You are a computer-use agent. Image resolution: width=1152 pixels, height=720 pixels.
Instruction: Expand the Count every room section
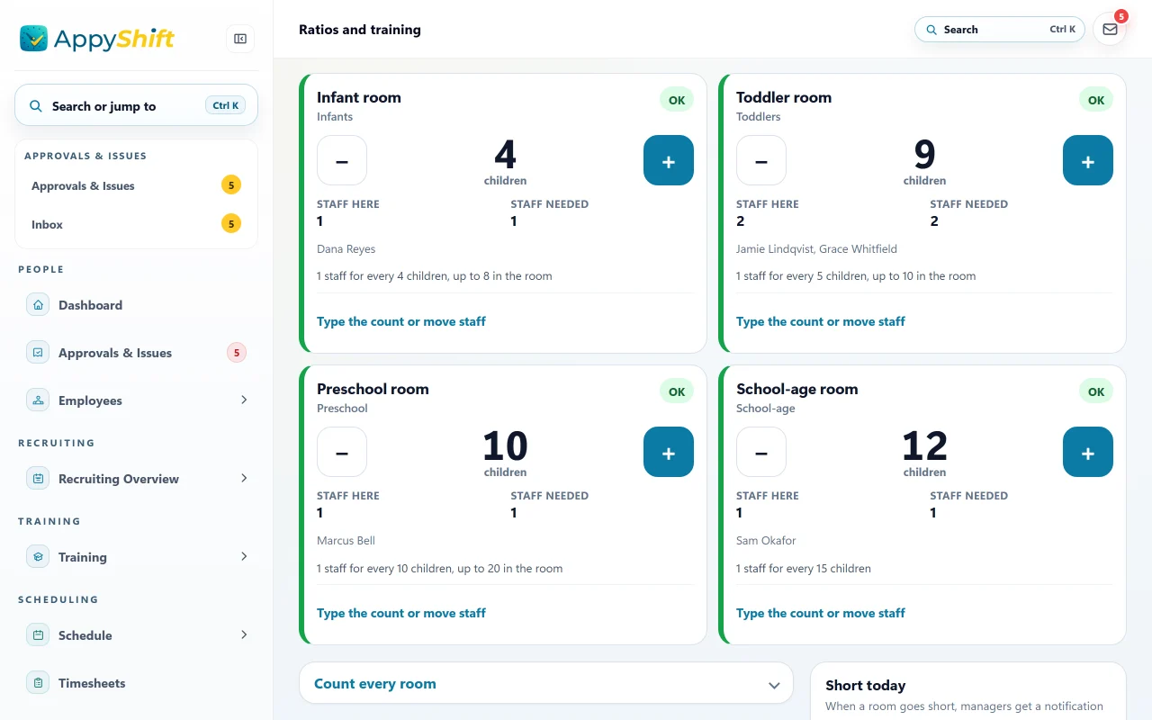pyautogui.click(x=546, y=683)
